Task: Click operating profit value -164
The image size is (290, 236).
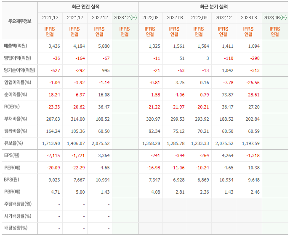Action: (80, 58)
